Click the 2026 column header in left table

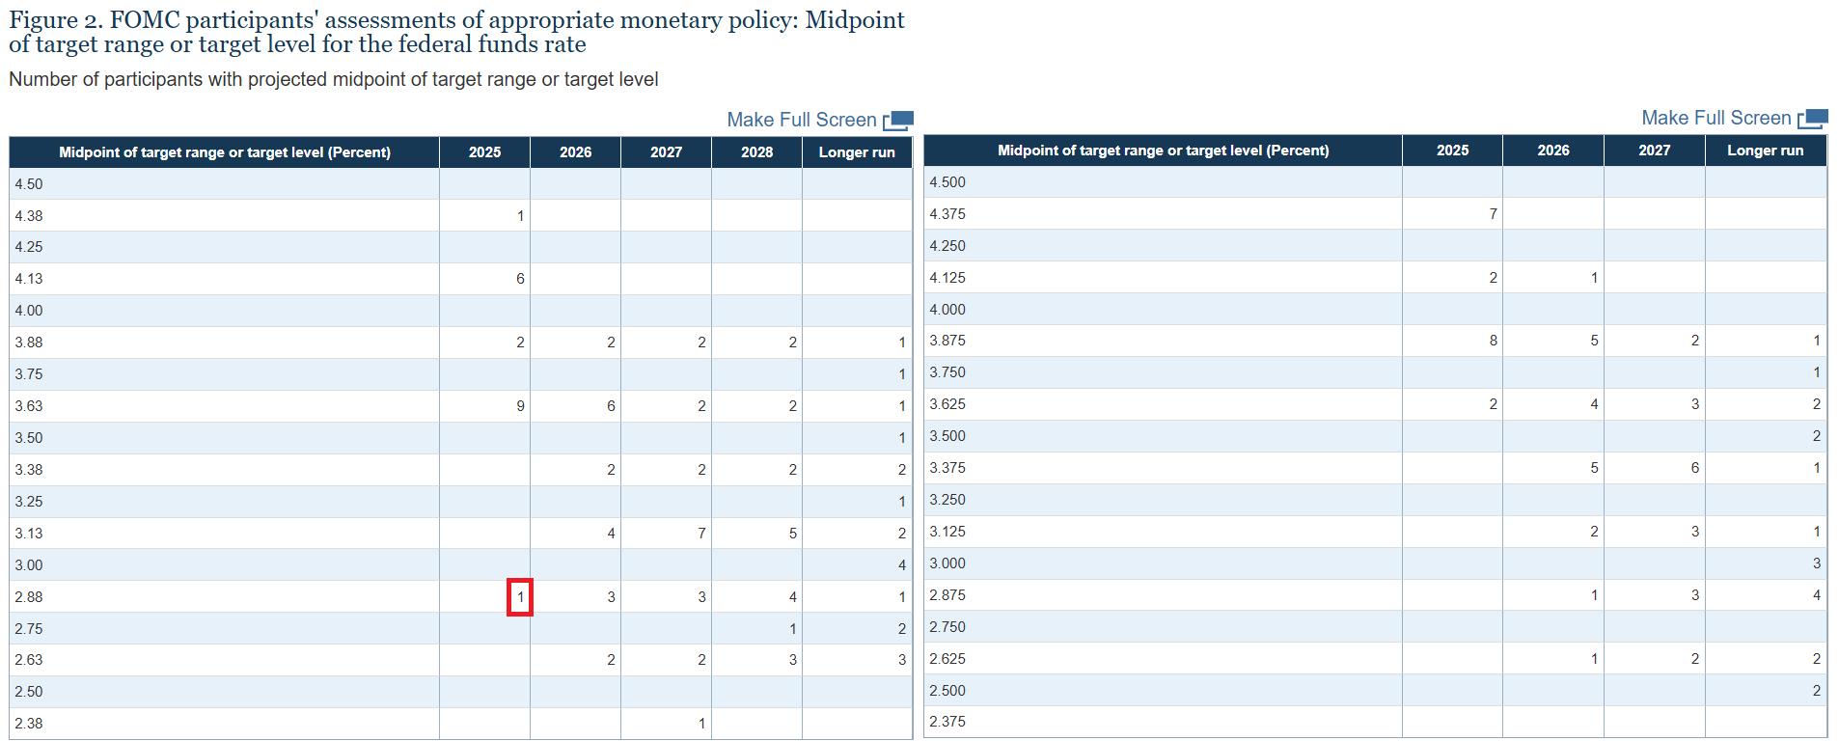(x=575, y=152)
